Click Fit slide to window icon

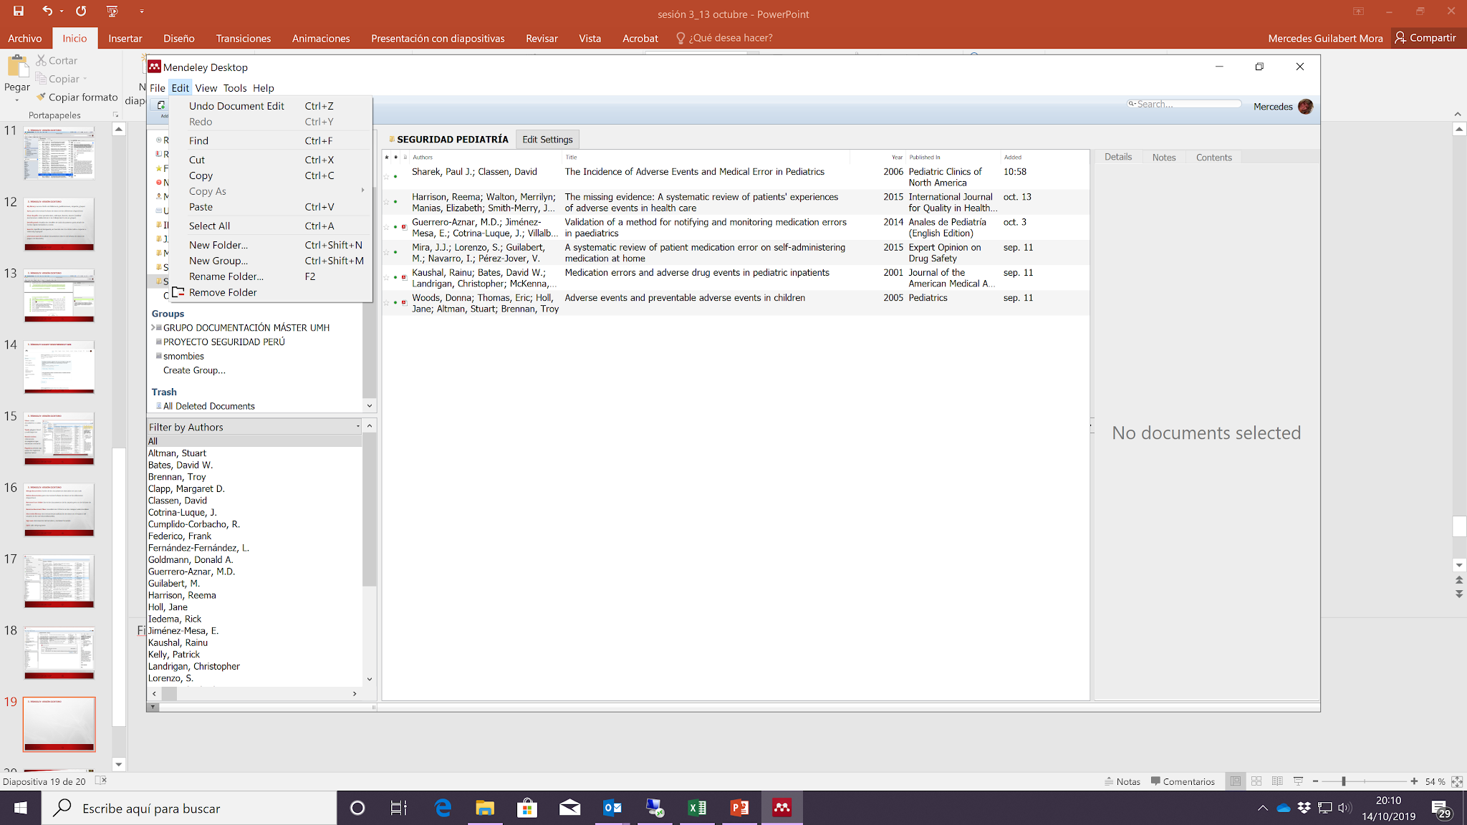coord(1456,781)
